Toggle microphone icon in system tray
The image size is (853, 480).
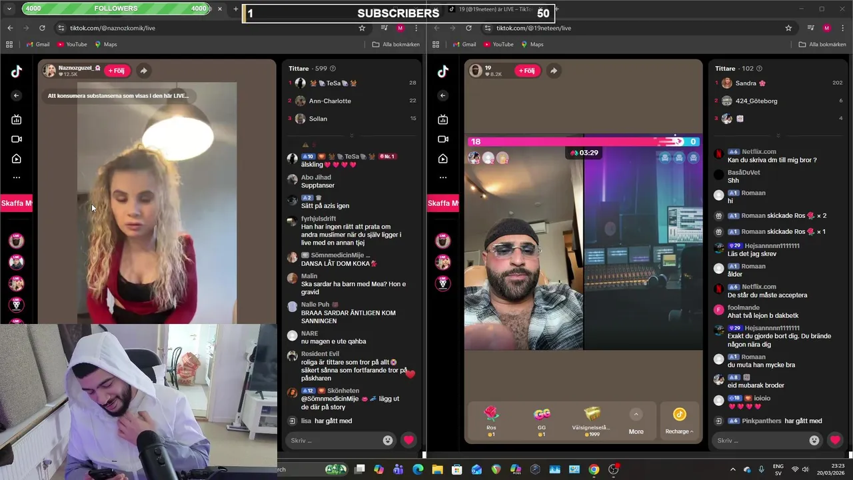(761, 469)
